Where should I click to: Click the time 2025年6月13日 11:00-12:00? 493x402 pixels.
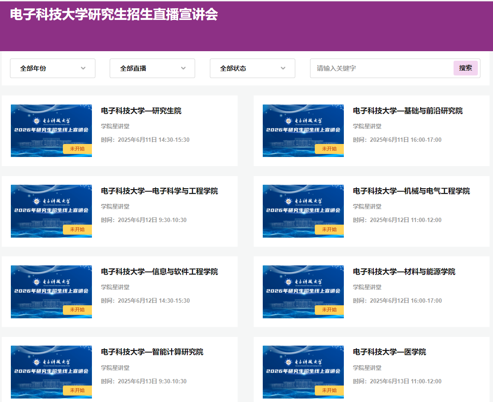405,381
